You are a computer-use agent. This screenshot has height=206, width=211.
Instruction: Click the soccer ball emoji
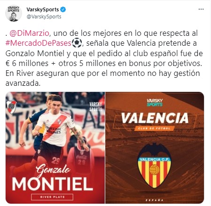click(x=77, y=43)
